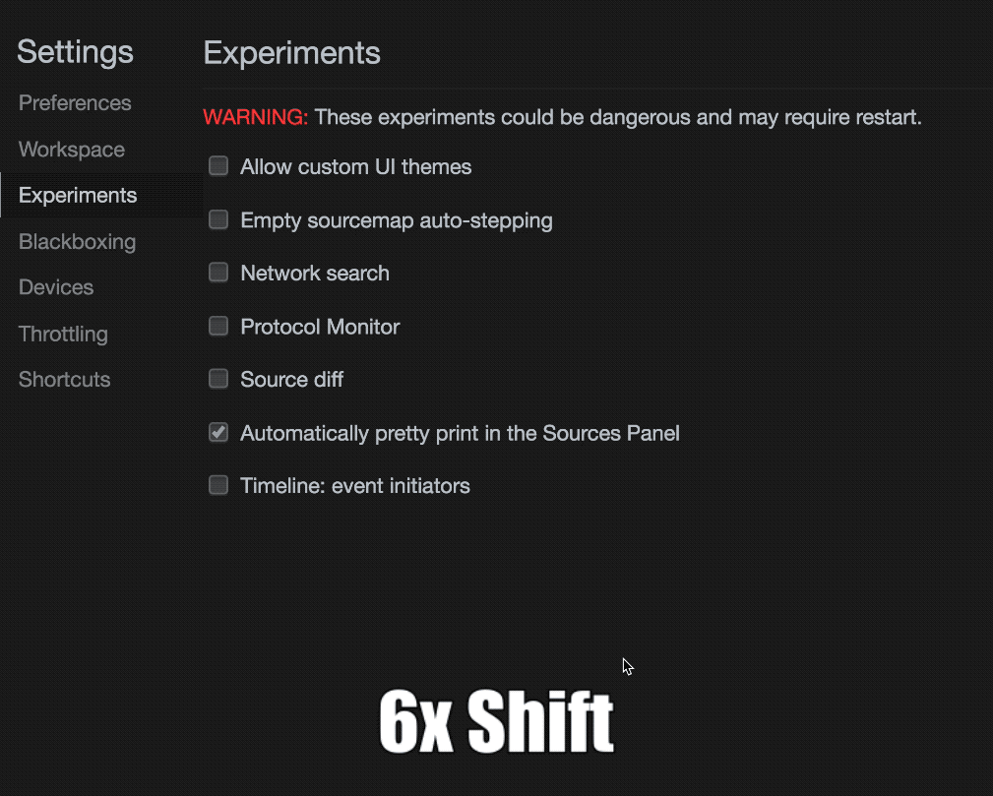The width and height of the screenshot is (993, 796).
Task: Tick the Allow custom UI themes checkbox
Action: pyautogui.click(x=218, y=166)
